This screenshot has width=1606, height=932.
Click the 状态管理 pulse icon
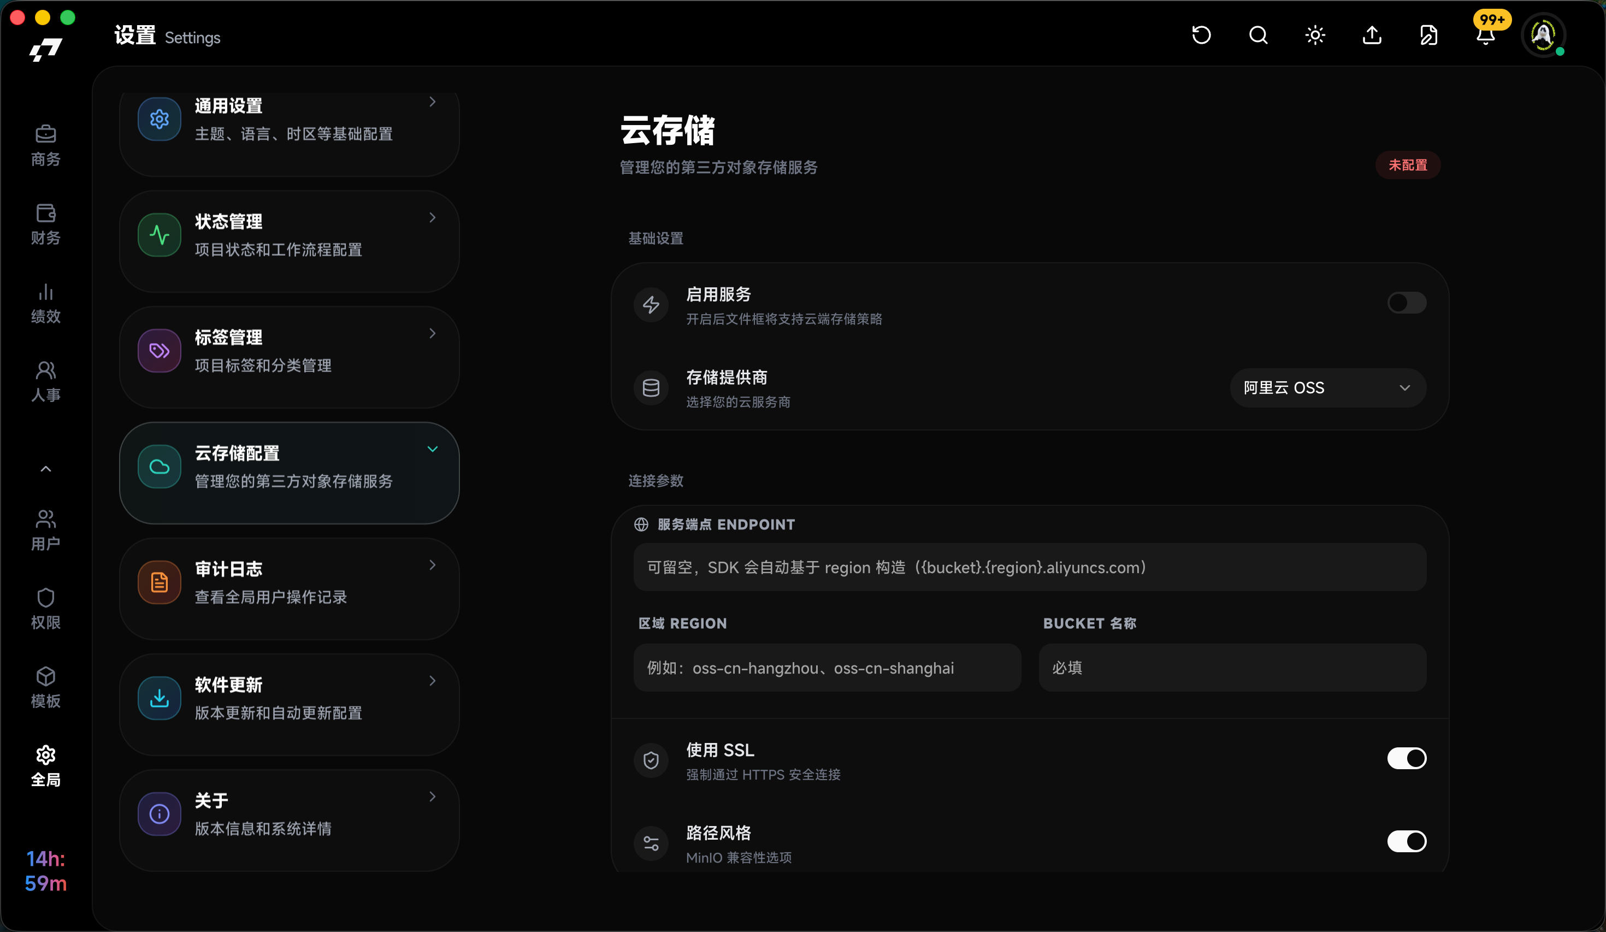point(160,234)
